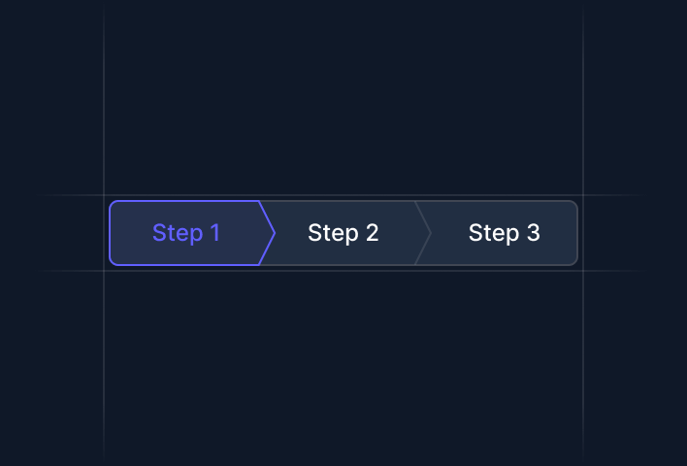Skip to the final step, Step 3
This screenshot has width=687, height=466.
pos(504,233)
